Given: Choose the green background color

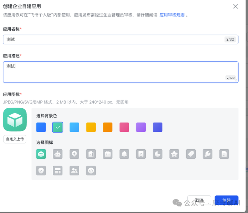Looking at the screenshot, I should coord(58,127).
